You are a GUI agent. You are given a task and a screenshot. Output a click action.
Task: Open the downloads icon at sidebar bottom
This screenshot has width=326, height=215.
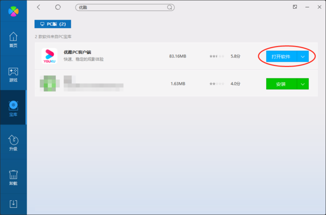(13, 204)
